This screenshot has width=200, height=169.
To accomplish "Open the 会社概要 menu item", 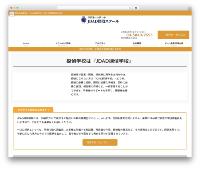I will point(137,44).
